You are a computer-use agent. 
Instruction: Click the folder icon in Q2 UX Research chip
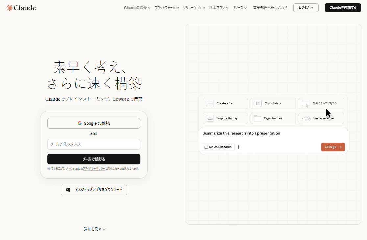(206, 147)
